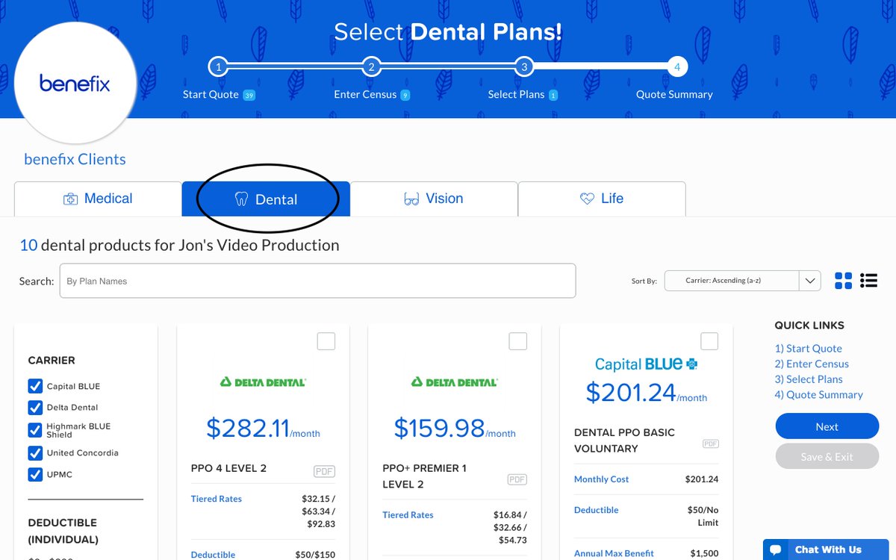Click the PPO 4 LEVEL 2 plan title

[x=228, y=468]
